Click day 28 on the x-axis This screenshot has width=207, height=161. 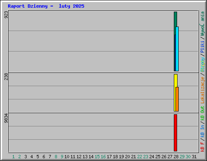coord(176,157)
